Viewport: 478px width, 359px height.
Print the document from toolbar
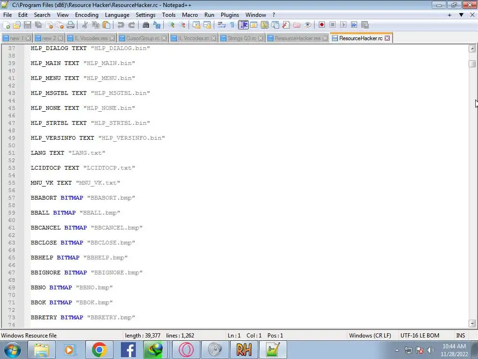[70, 25]
